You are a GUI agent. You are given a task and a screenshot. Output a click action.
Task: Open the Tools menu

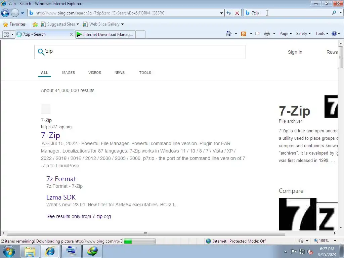point(322,34)
